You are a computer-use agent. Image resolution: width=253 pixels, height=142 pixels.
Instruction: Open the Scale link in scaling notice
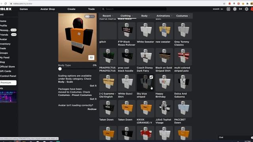tap(70, 82)
